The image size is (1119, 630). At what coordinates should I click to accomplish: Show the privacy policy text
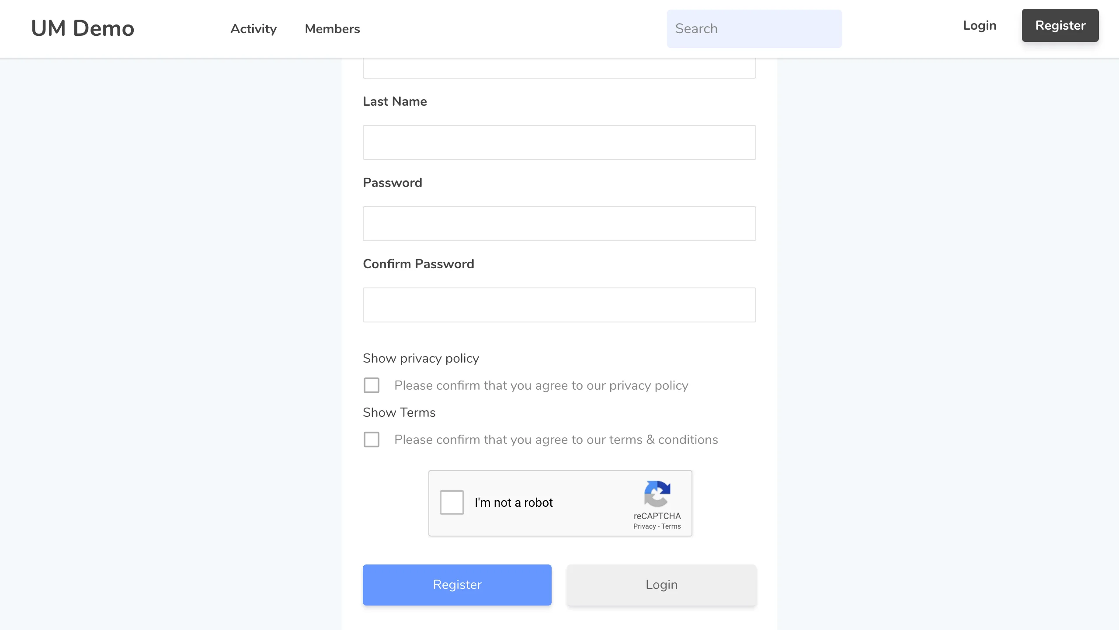[420, 358]
